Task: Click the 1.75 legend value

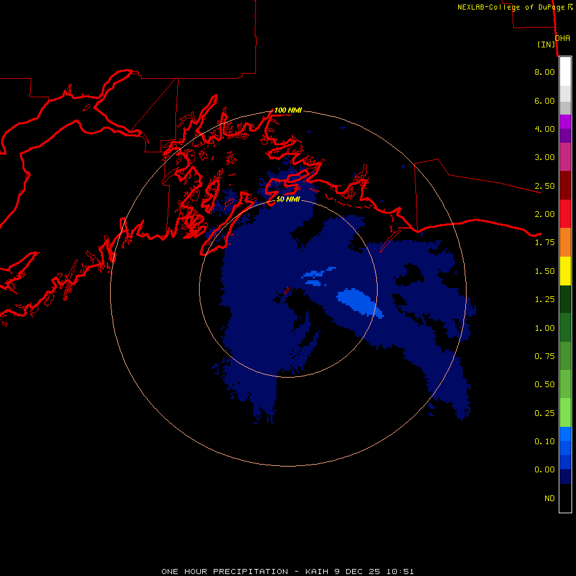Action: [x=545, y=243]
